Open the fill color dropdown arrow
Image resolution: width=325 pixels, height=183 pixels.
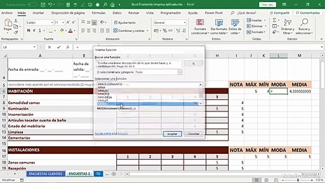click(66, 31)
